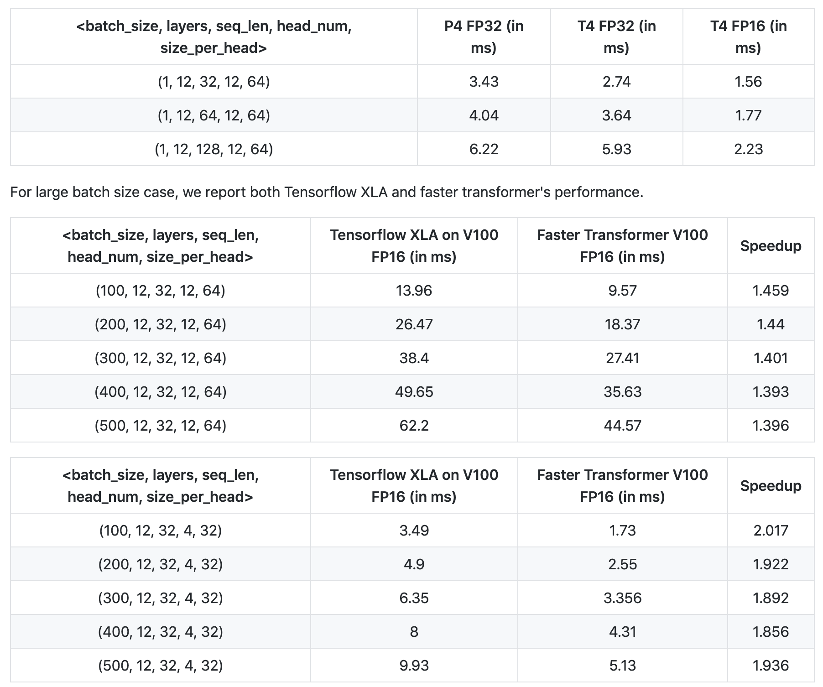
Task: Click Faster Transformer value 27.41
Action: 622,358
